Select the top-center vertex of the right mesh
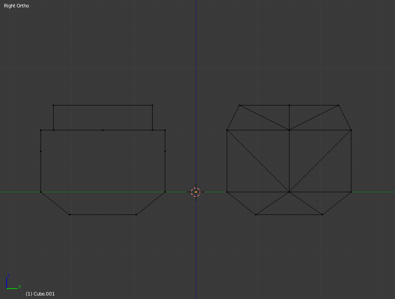 pos(289,105)
